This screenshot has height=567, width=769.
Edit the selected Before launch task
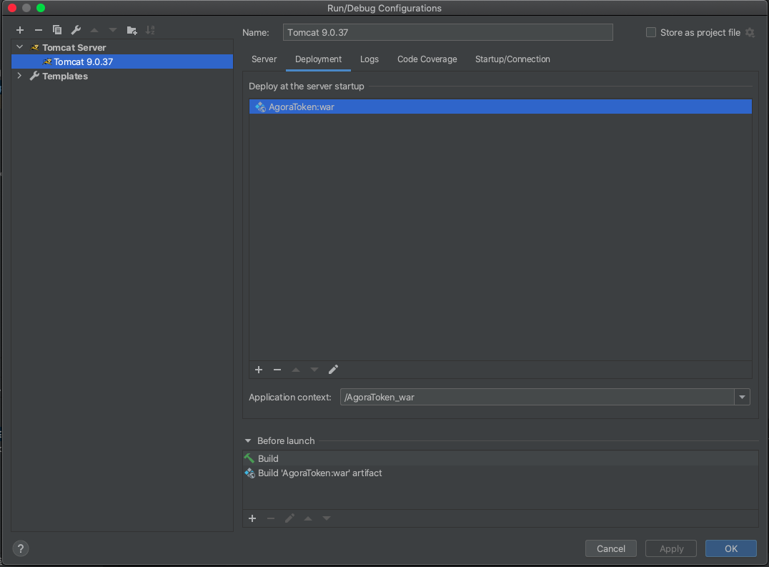(289, 518)
